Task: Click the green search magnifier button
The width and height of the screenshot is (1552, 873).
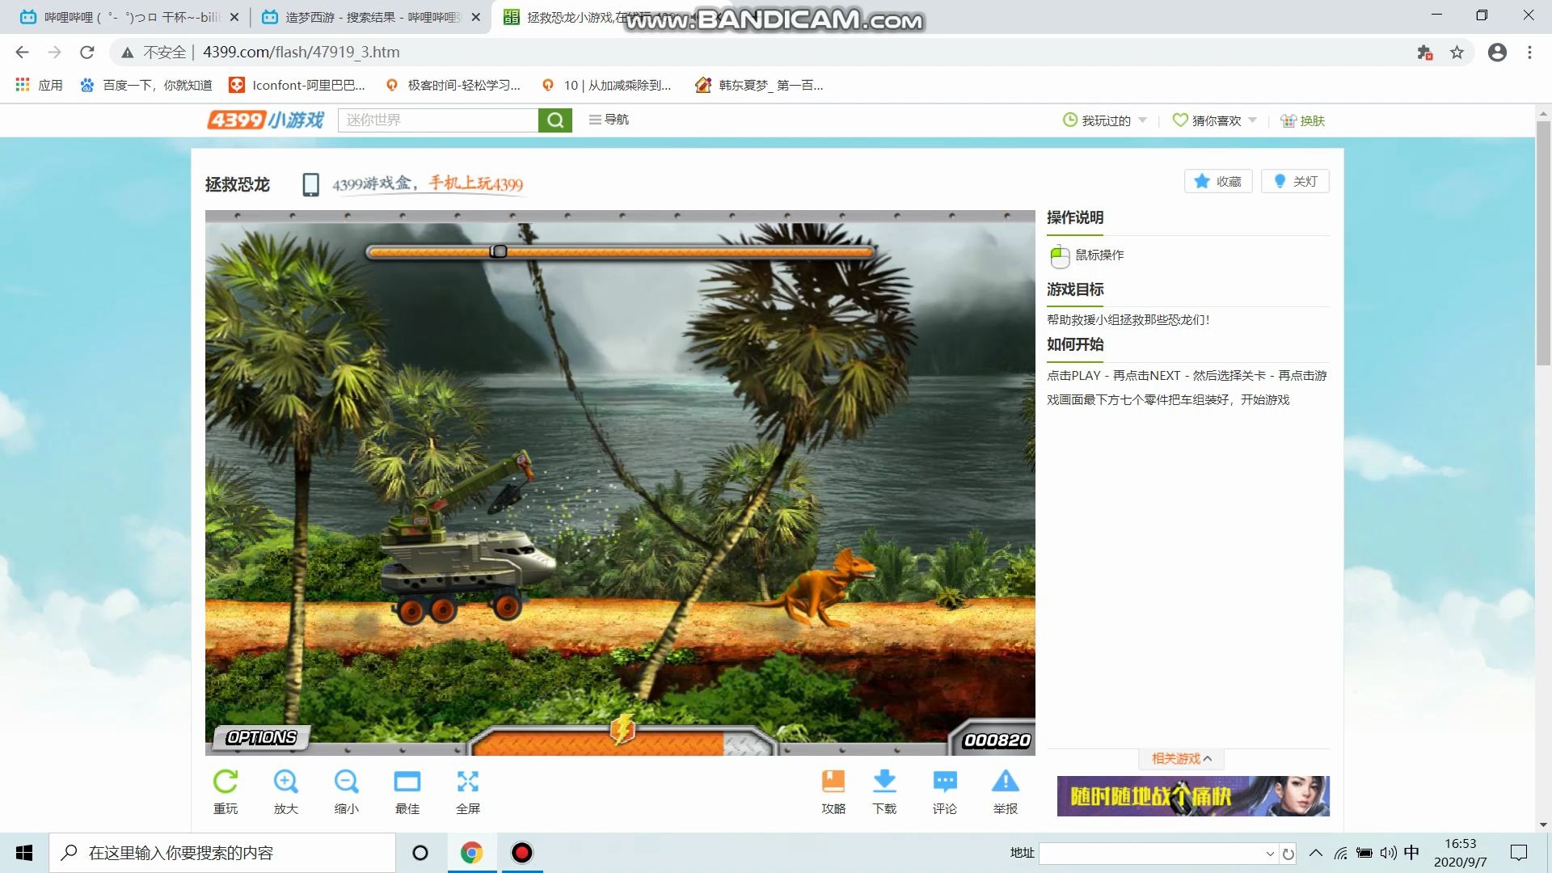Action: pos(555,120)
